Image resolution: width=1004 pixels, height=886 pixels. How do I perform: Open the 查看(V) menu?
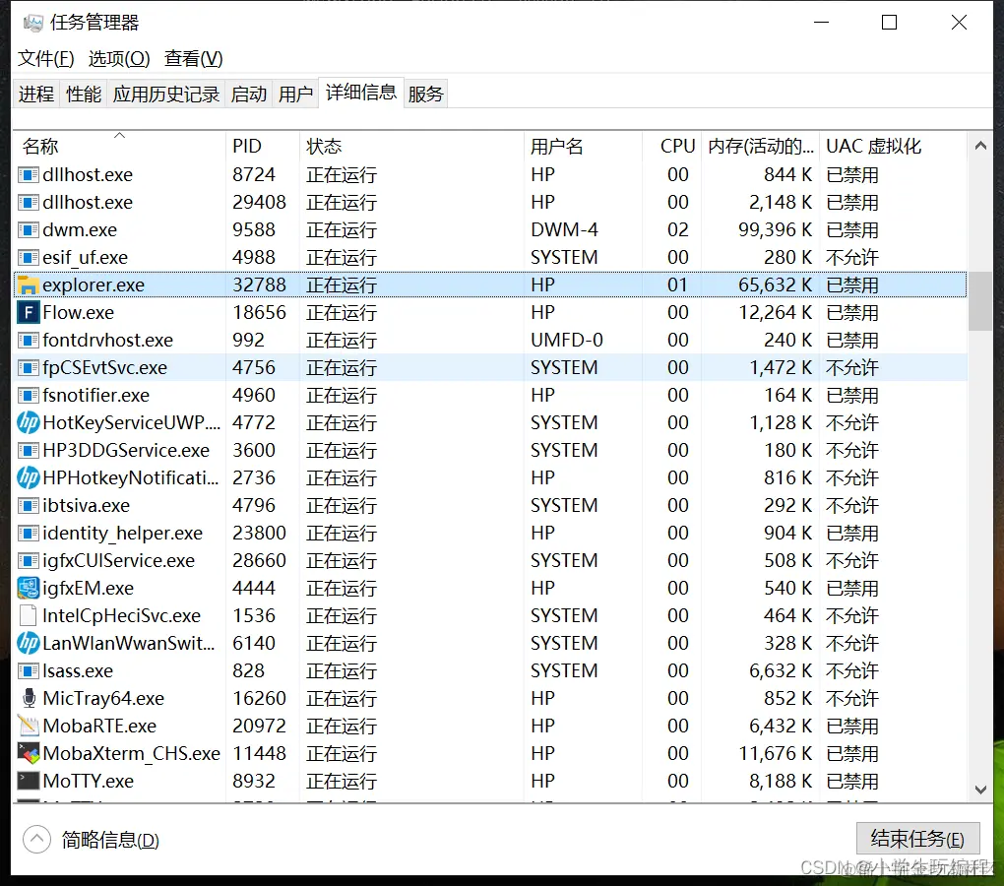pos(193,59)
